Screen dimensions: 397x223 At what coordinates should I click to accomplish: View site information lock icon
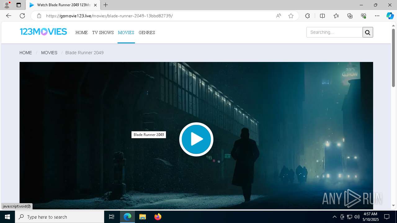(x=39, y=16)
